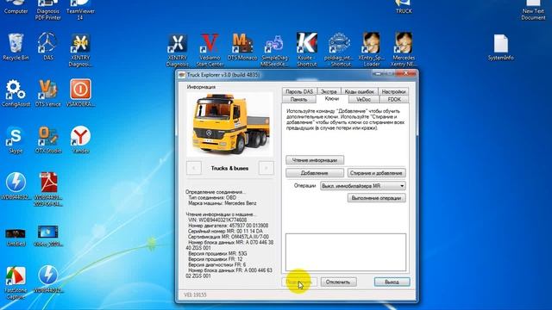
Task: Open New Text Document on desktop
Action: point(533,9)
